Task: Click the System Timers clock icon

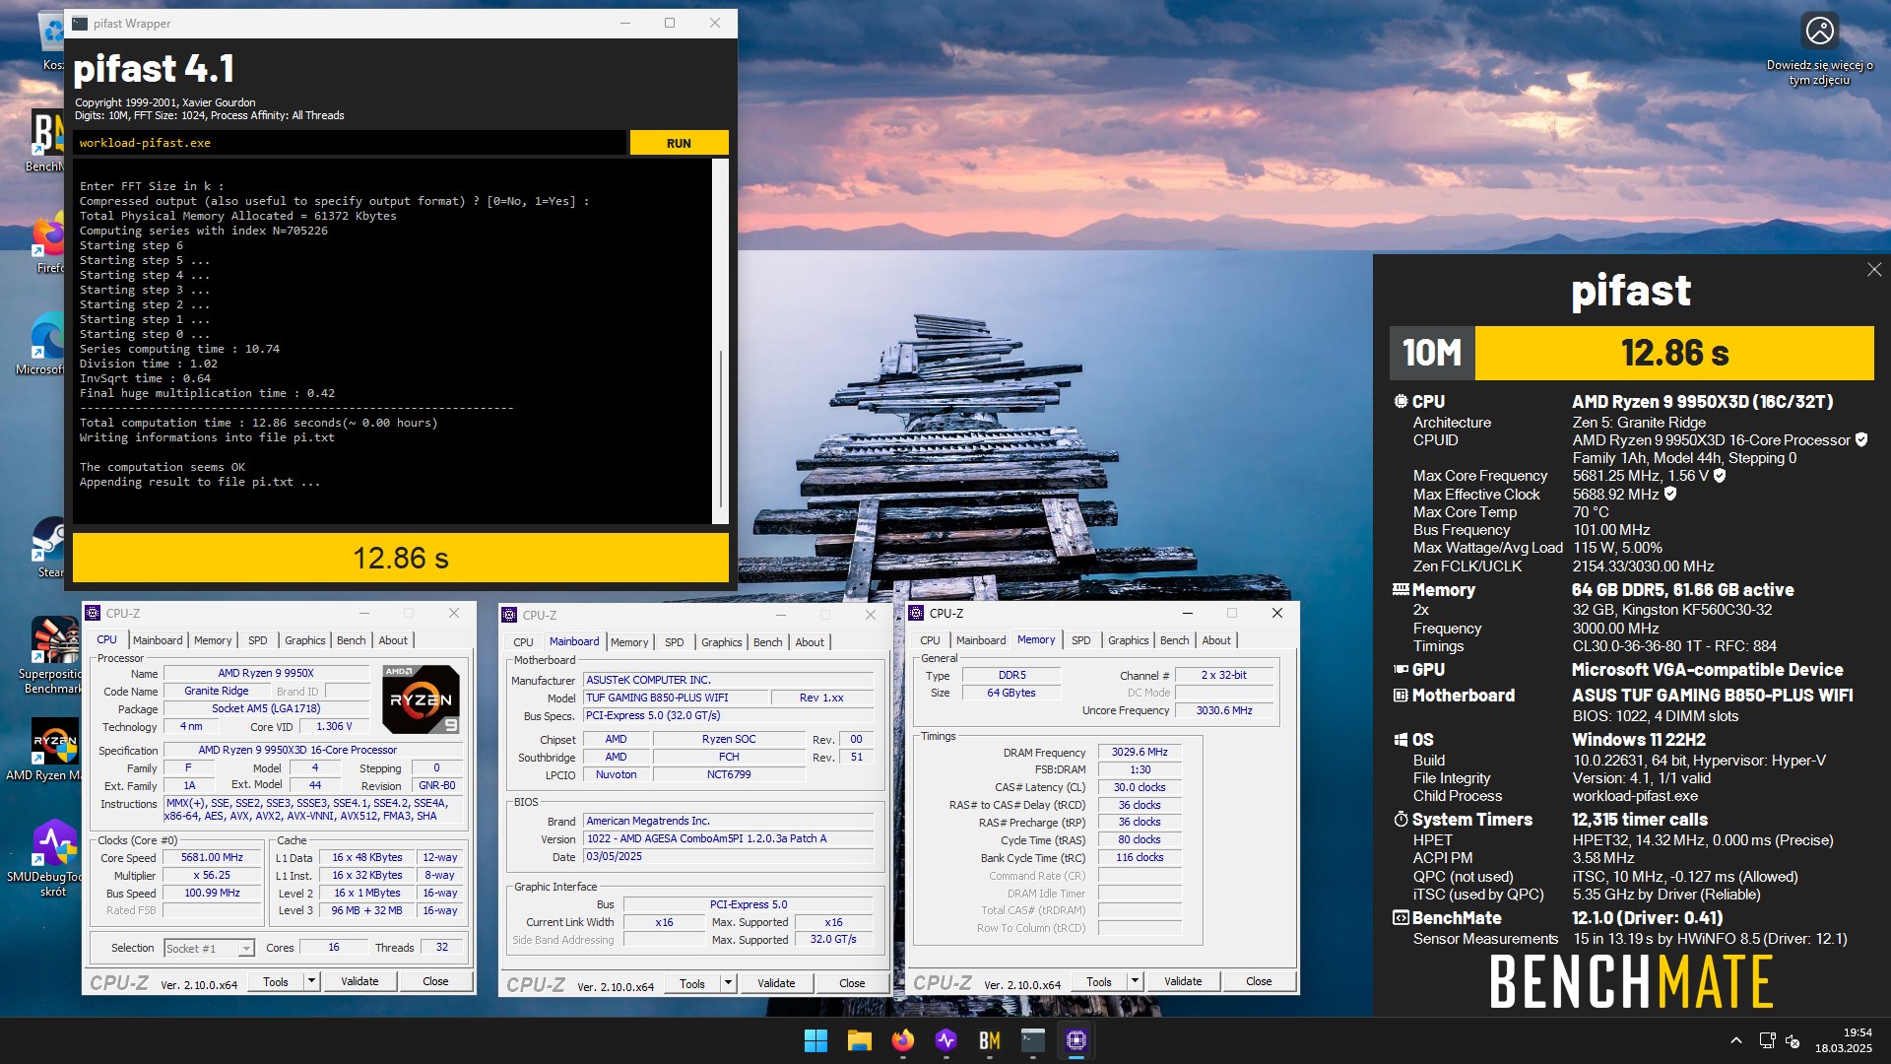Action: point(1401,819)
